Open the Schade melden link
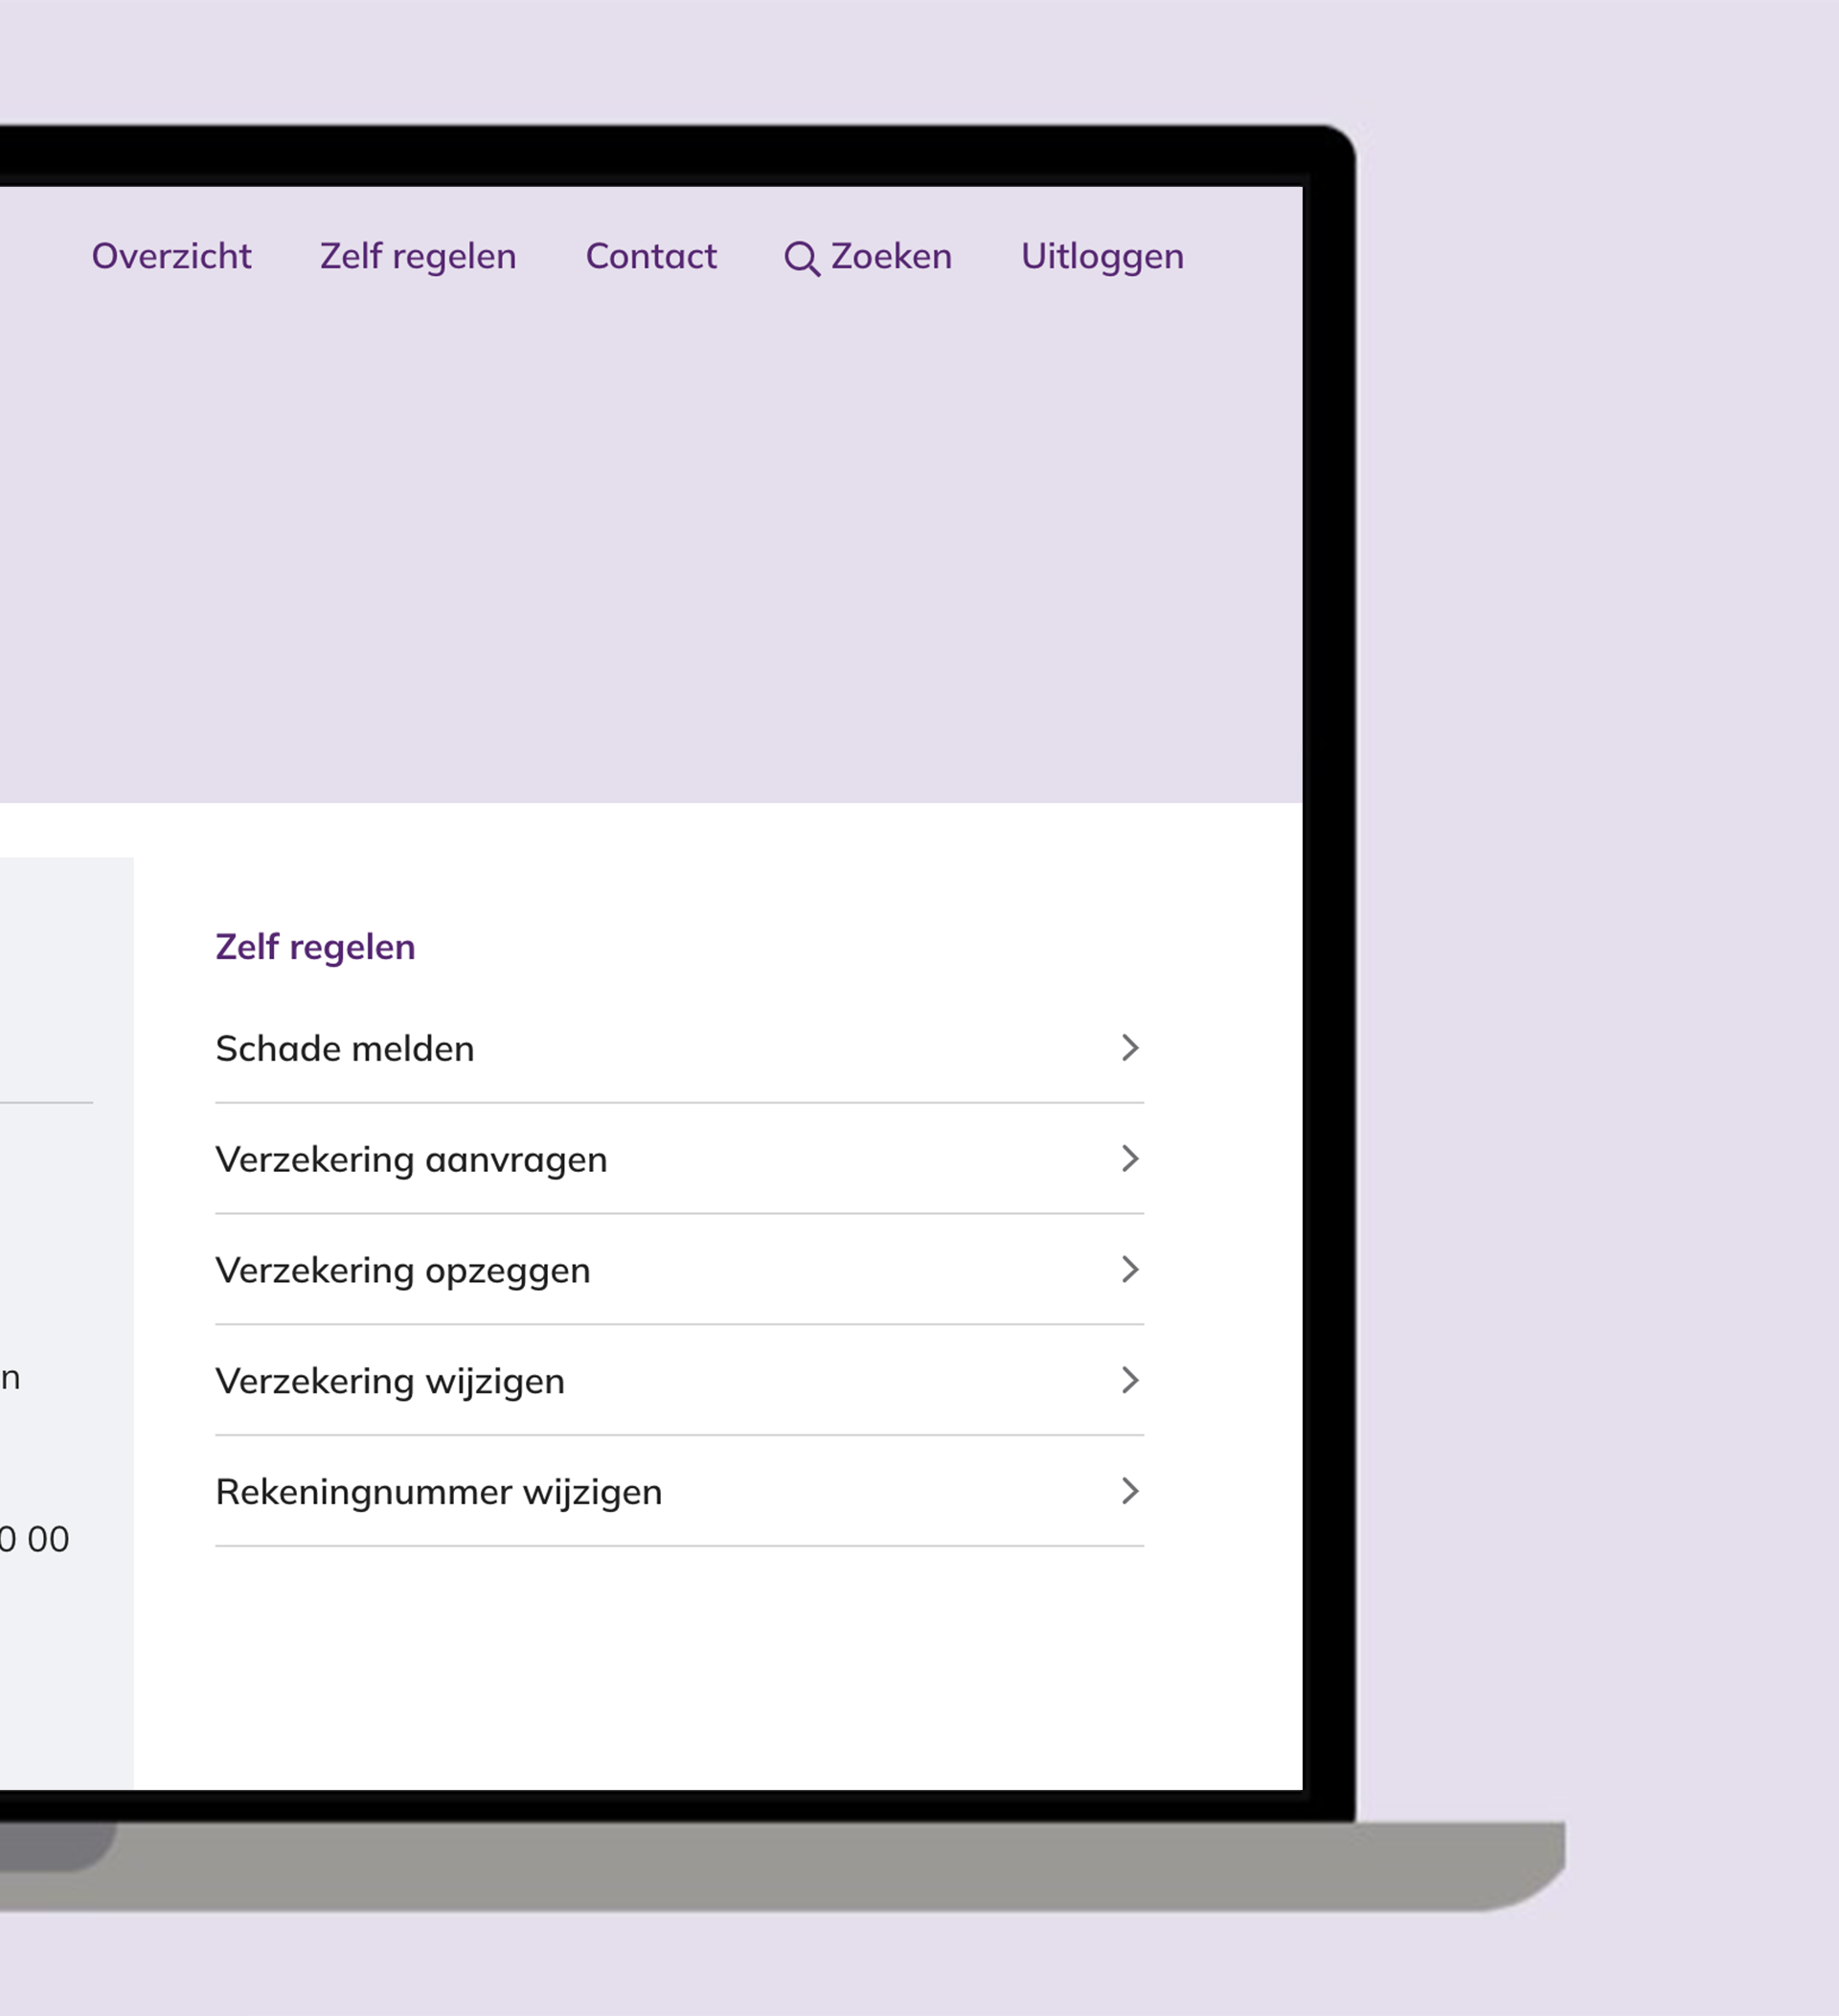This screenshot has width=1839, height=2016. 345,1048
